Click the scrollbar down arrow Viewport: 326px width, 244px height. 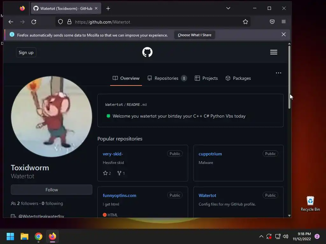click(x=289, y=216)
